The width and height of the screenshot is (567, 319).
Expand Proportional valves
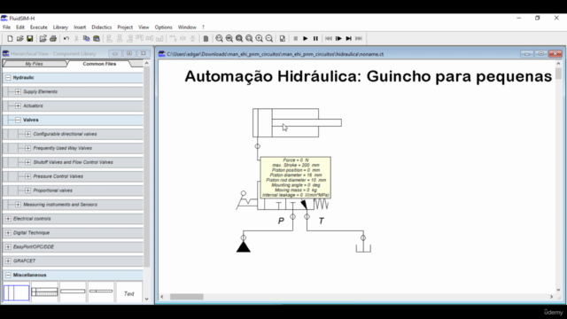coord(27,191)
